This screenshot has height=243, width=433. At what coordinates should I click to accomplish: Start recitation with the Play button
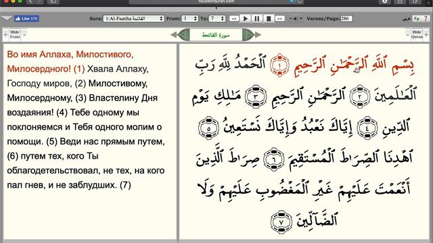(x=245, y=18)
